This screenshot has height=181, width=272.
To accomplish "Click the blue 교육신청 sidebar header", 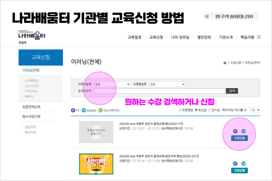I will tap(41, 58).
